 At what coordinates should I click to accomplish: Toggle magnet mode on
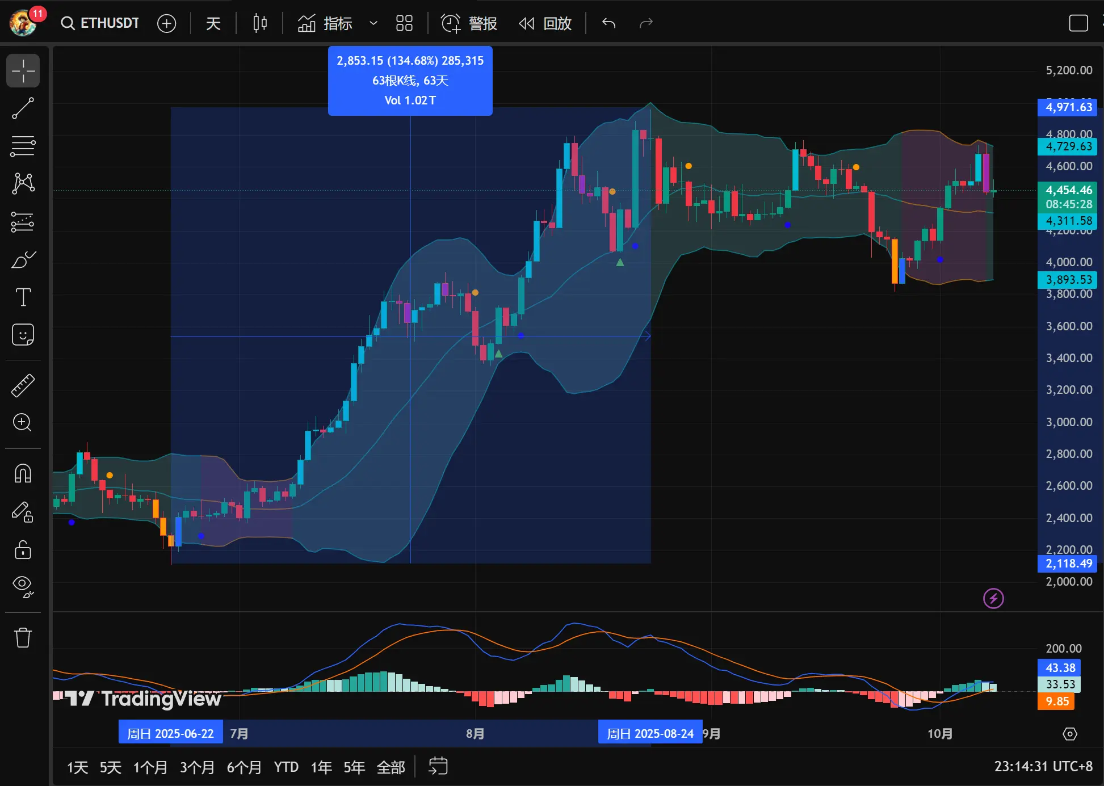point(23,473)
